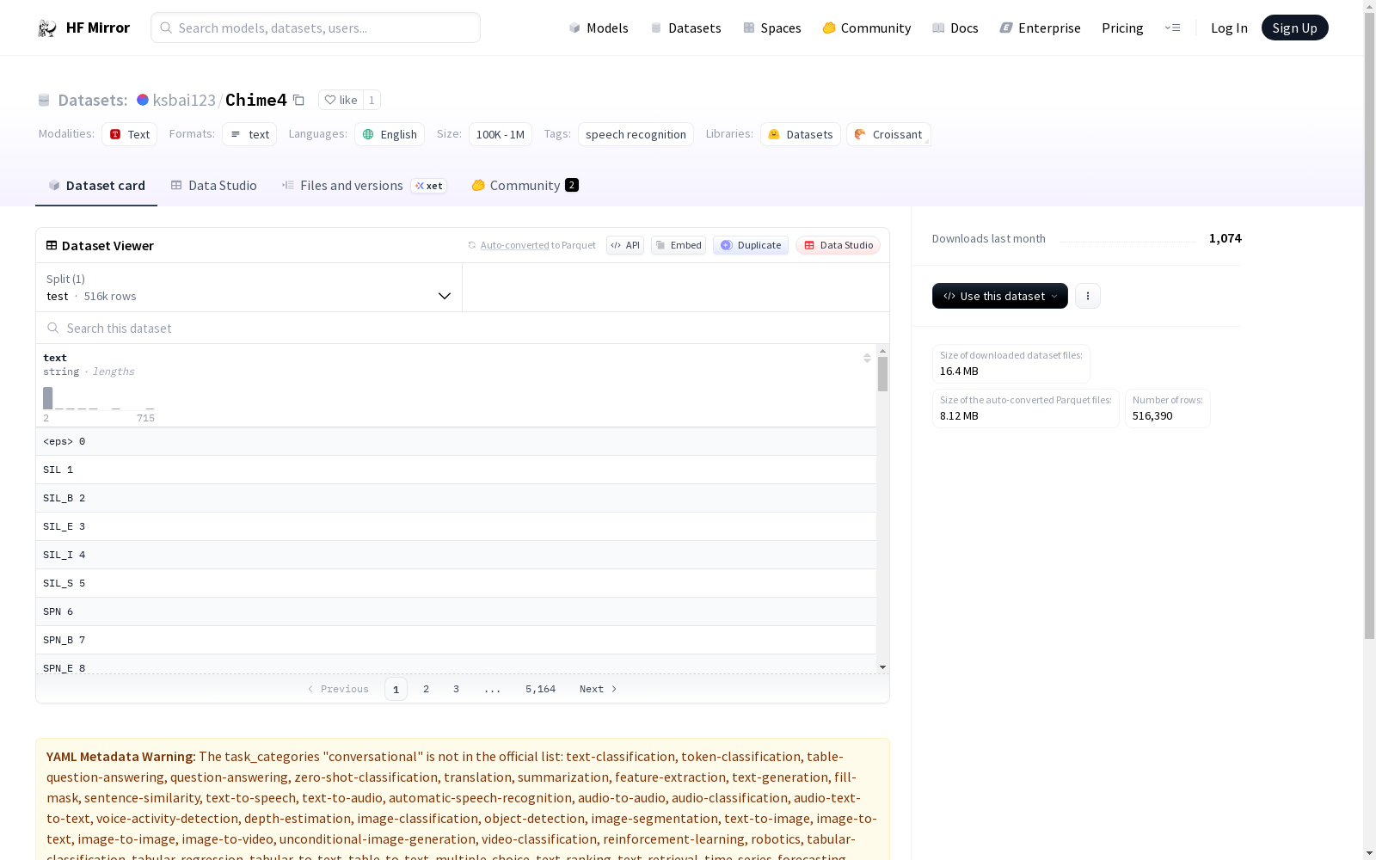Screen dimensions: 1376x860
Task: Click the ksbai123 user avatar
Action: (143, 100)
